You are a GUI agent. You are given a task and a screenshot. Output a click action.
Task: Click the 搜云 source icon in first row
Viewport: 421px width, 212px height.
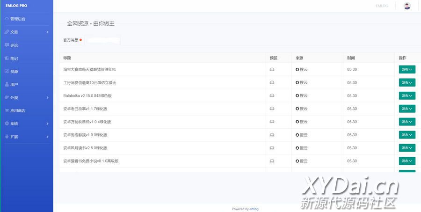tap(298, 69)
